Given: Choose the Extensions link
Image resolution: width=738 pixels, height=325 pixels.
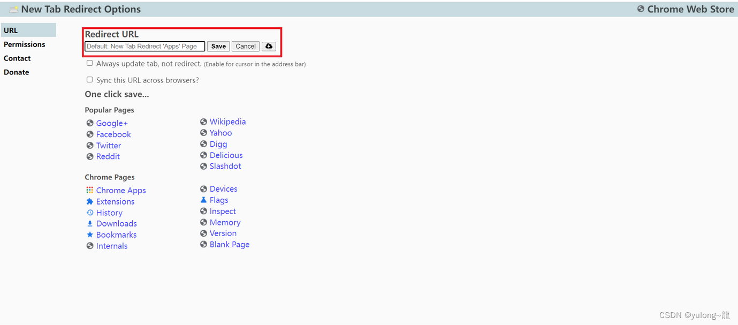Looking at the screenshot, I should pos(115,201).
